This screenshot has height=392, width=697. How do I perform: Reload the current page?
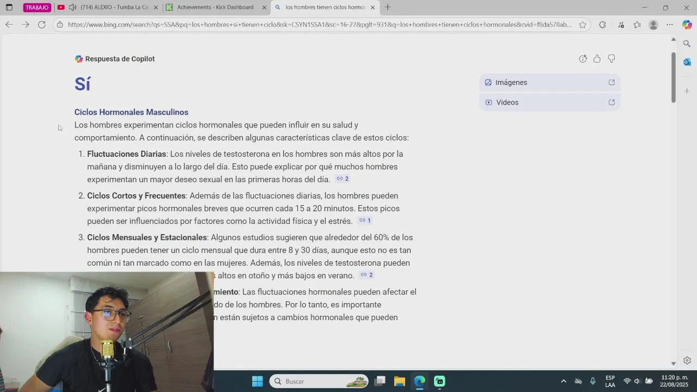pos(41,24)
